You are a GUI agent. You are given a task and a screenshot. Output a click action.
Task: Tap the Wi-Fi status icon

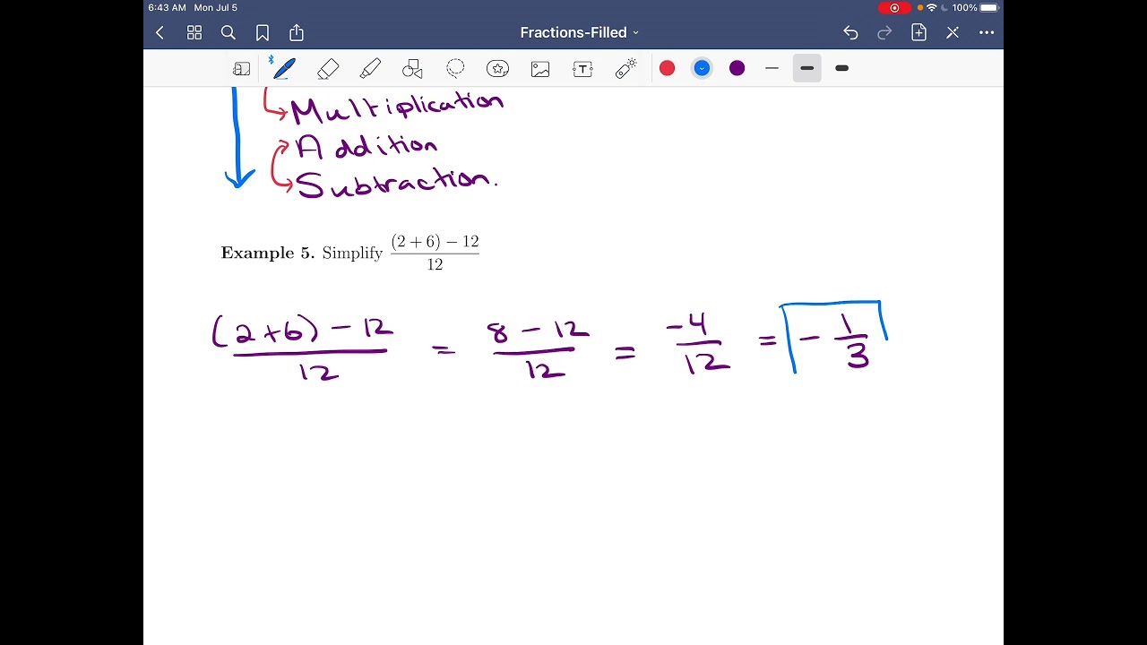click(932, 8)
